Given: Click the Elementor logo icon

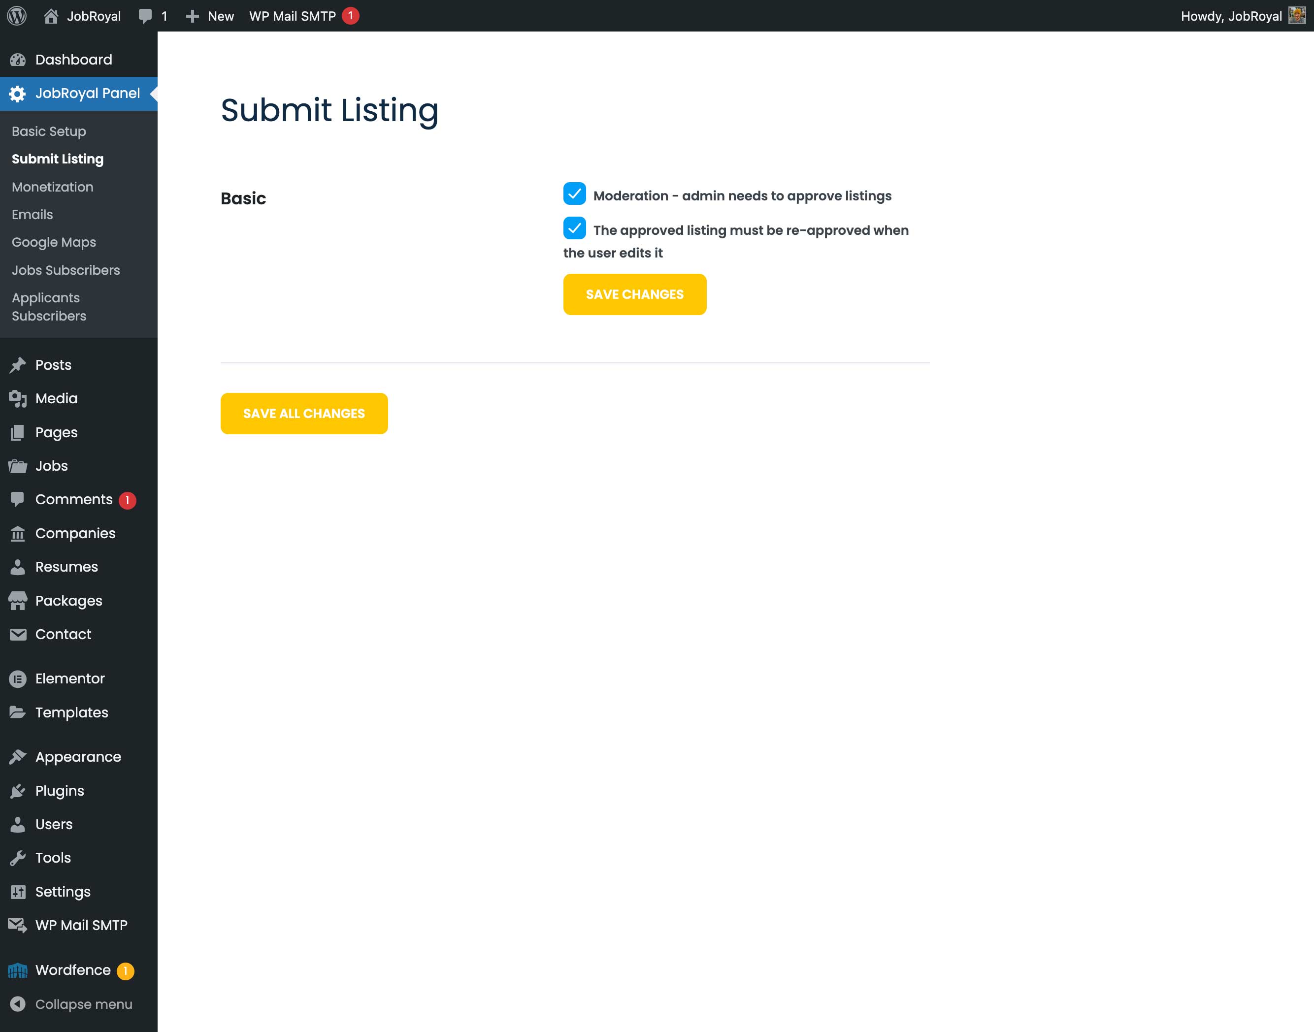Looking at the screenshot, I should (x=18, y=679).
